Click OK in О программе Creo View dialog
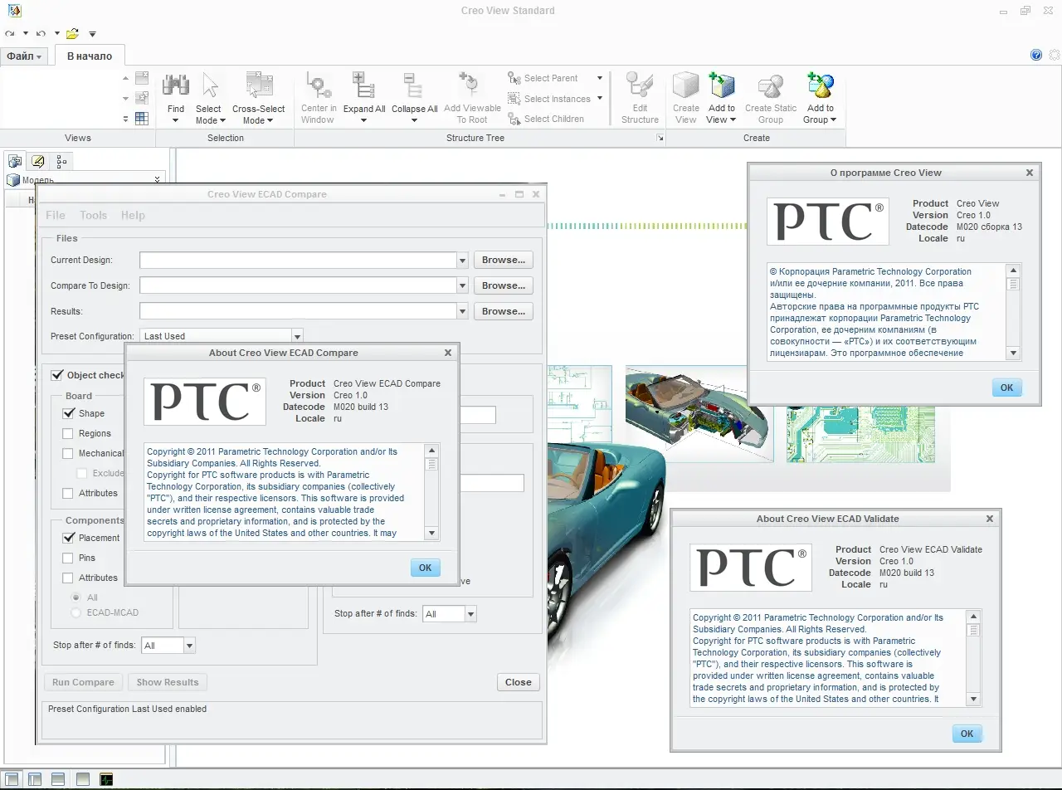 click(1006, 388)
